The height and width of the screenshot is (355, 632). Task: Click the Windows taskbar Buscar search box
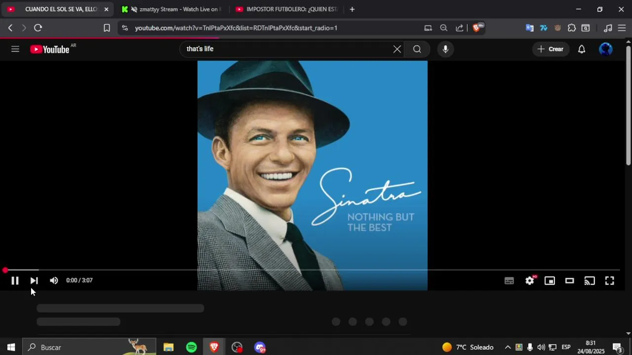coord(89,347)
